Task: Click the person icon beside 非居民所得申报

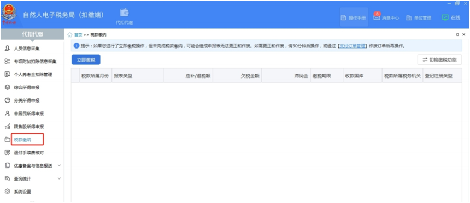Action: point(8,114)
